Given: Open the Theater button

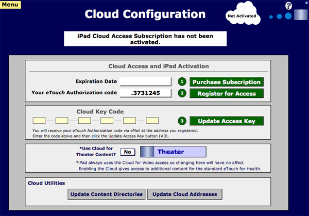Looking at the screenshot, I should click(173, 152).
